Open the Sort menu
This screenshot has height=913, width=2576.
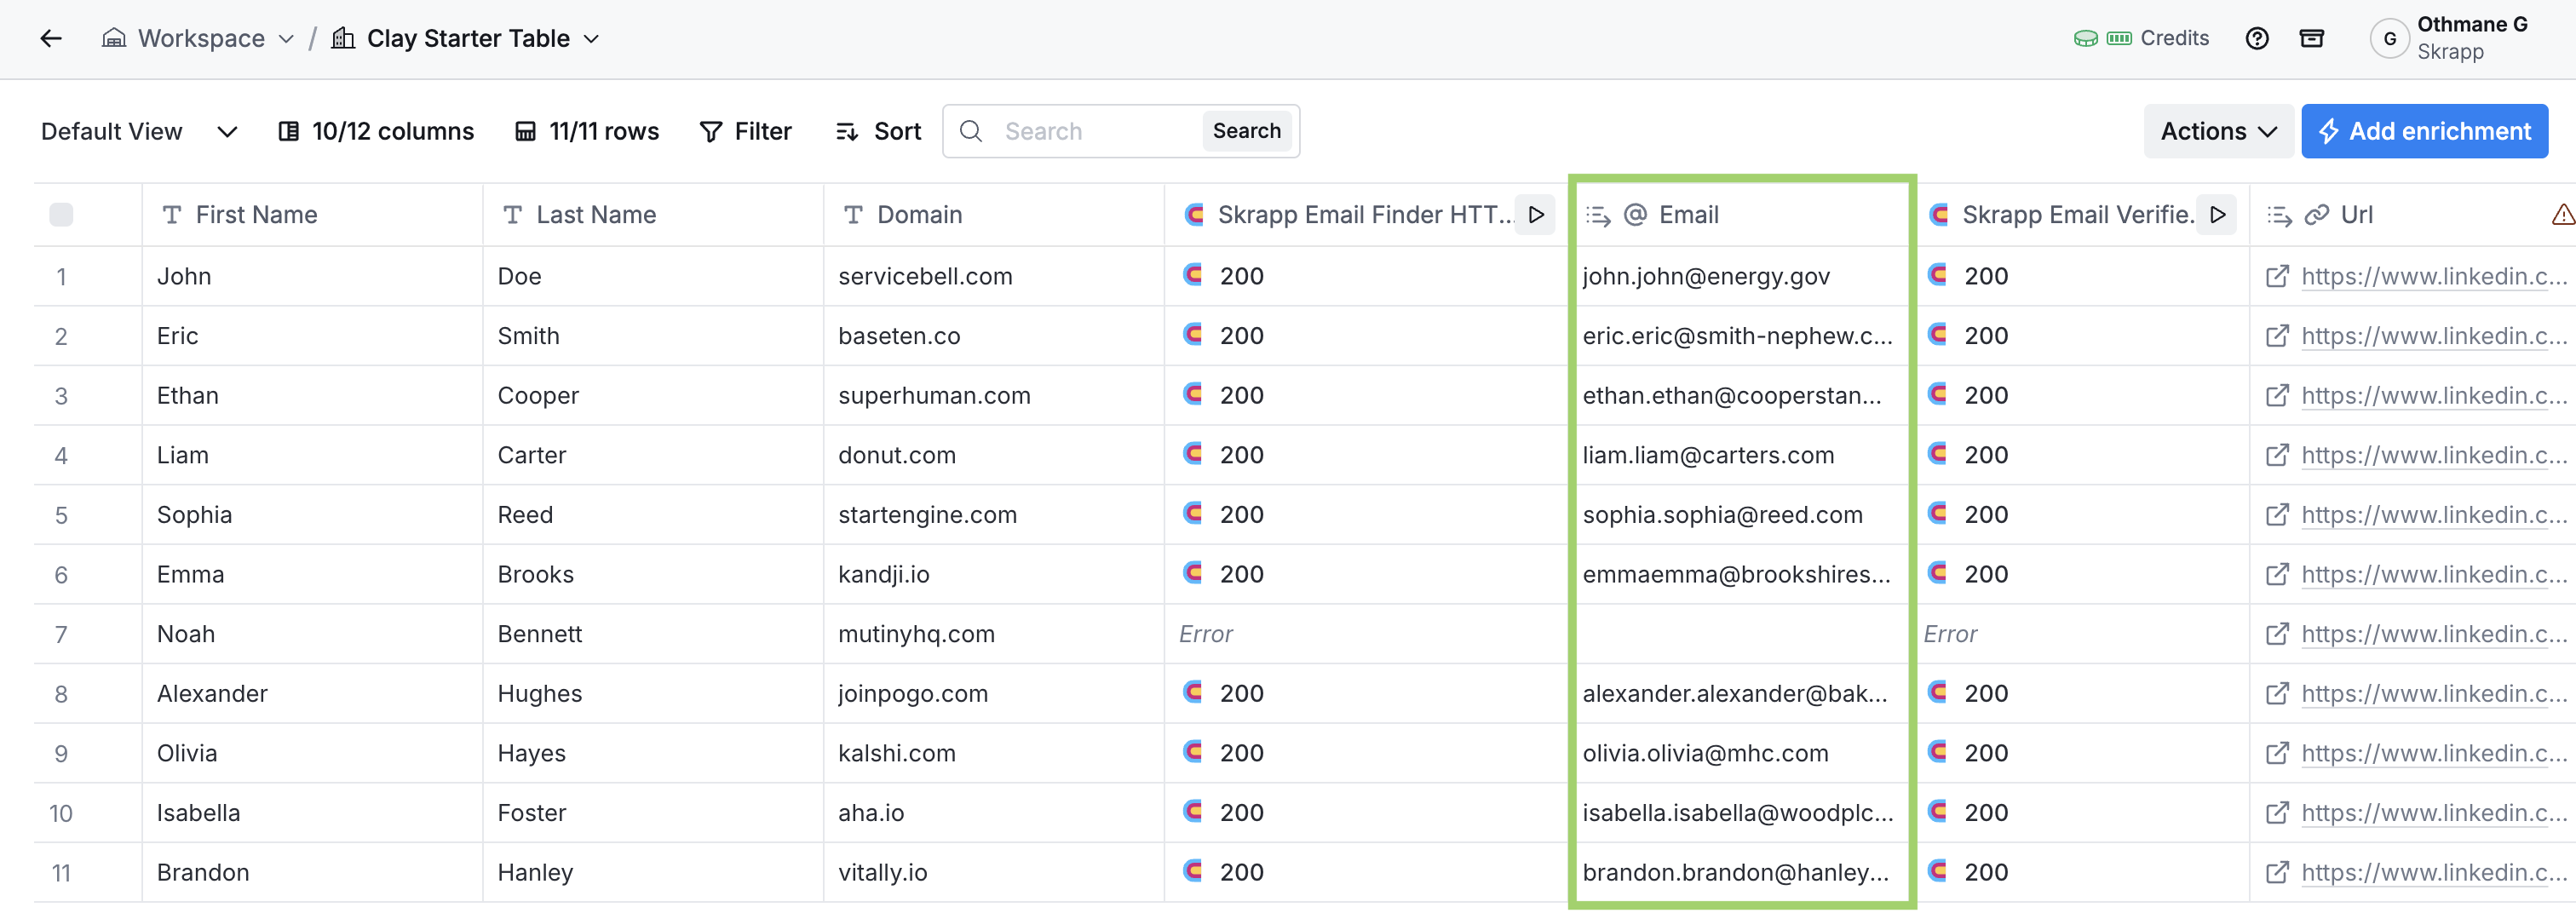pos(878,132)
